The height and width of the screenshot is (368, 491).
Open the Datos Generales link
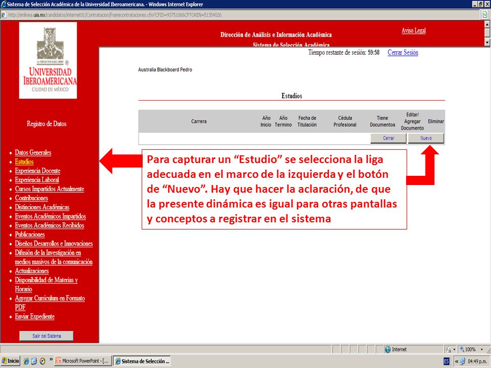click(33, 152)
